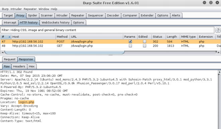Viewport: 221px width, 129px height.
Task: Select the Raw view tab
Action: [x=7, y=66]
